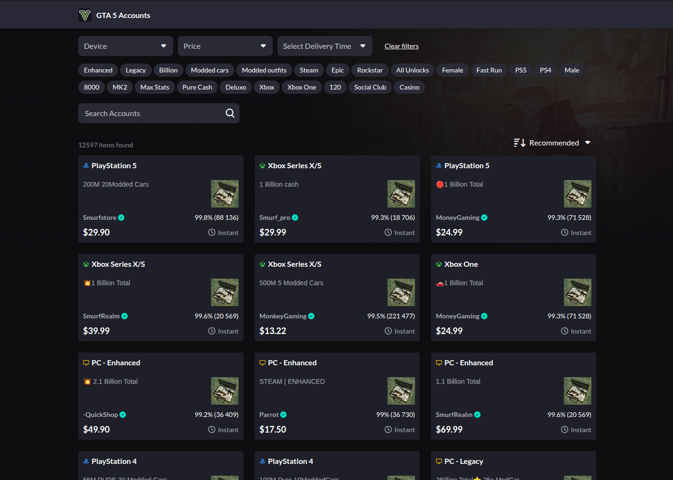Toggle the Modded cars filter tag

210,70
